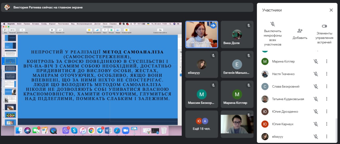The image size is (340, 144).
Task: Open more options for Настя Ткаченко
Action: (327, 74)
